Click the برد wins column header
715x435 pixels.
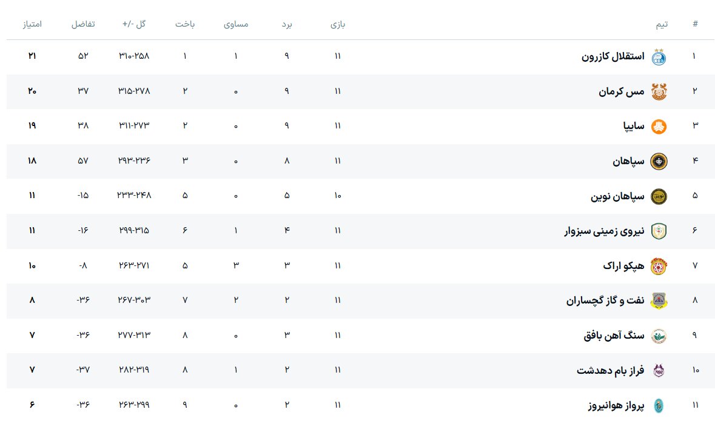pyautogui.click(x=287, y=24)
